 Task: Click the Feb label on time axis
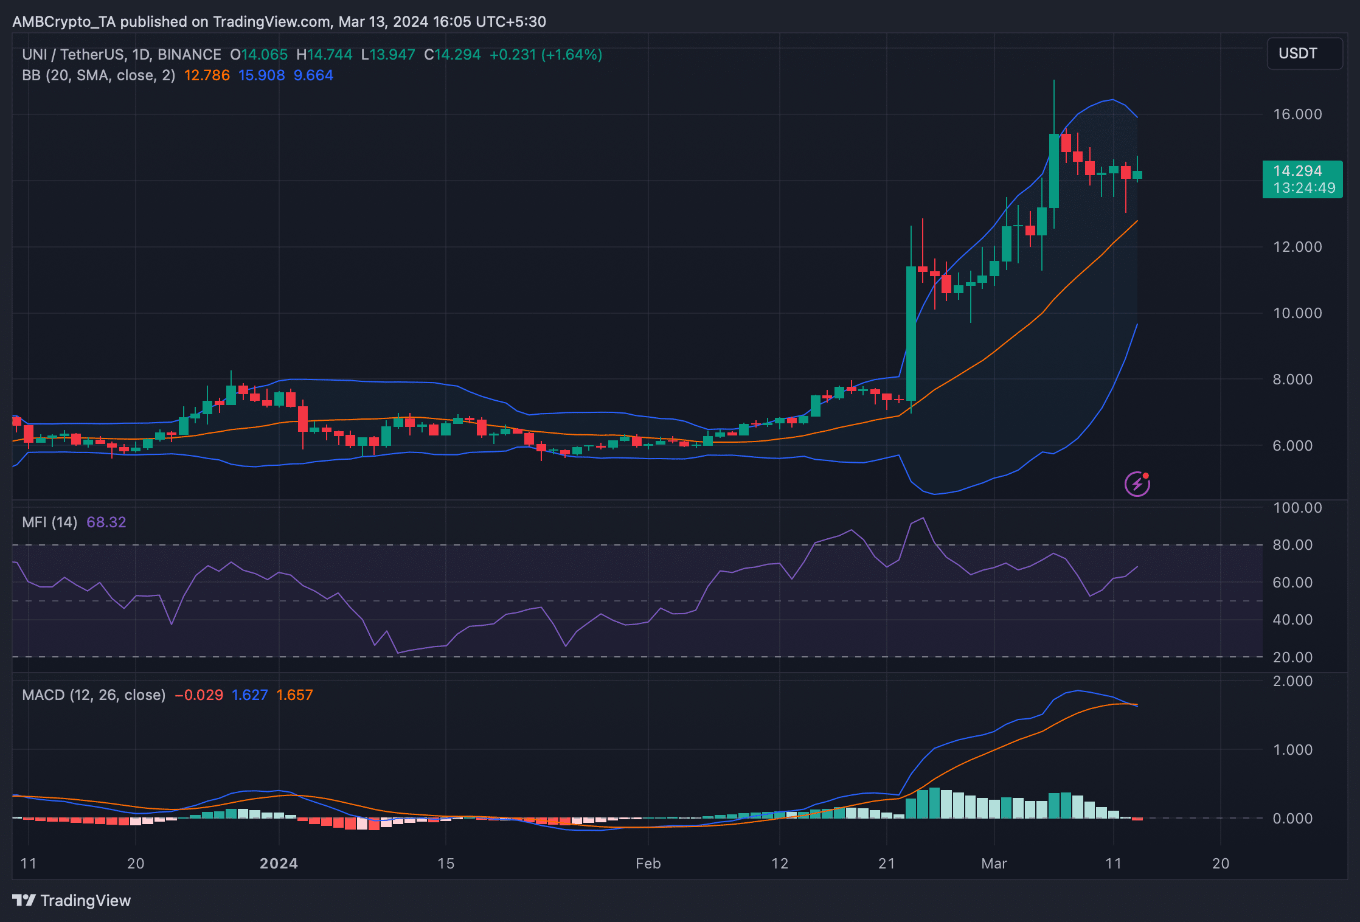coord(648,864)
